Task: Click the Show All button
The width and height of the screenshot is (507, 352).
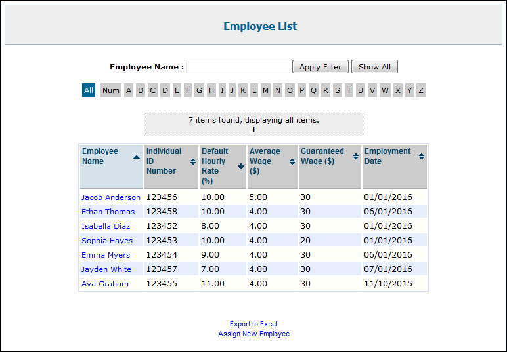Action: pos(374,67)
